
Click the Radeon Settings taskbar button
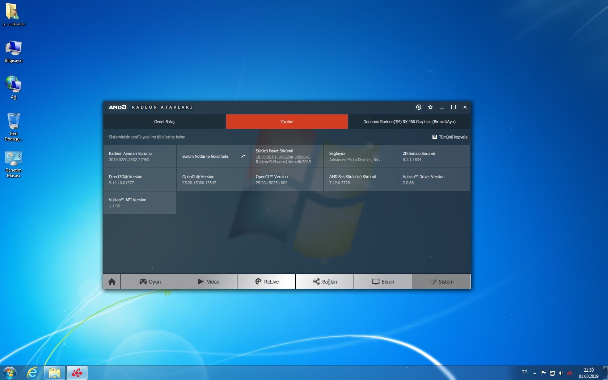click(x=77, y=372)
